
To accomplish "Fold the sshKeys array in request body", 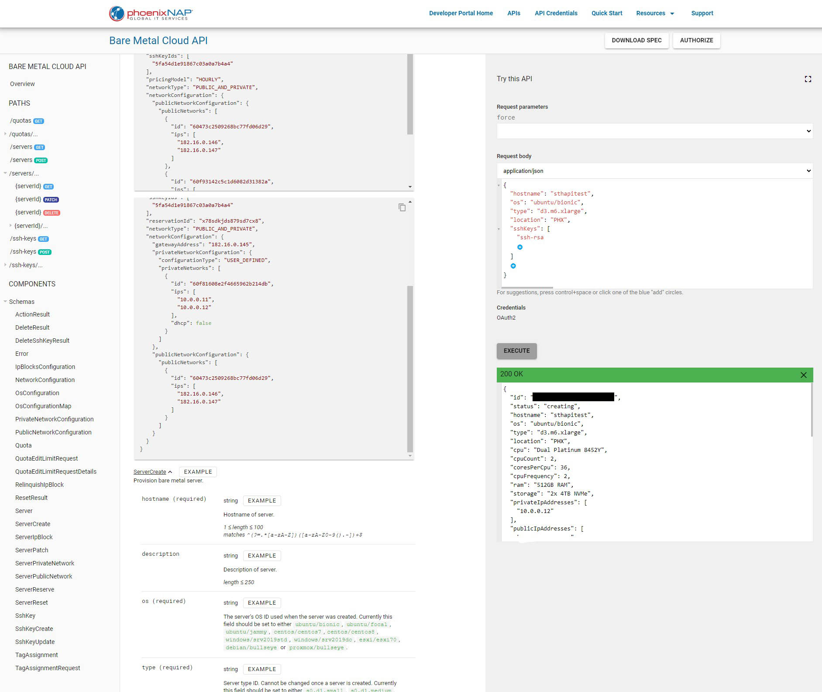I will 499,229.
